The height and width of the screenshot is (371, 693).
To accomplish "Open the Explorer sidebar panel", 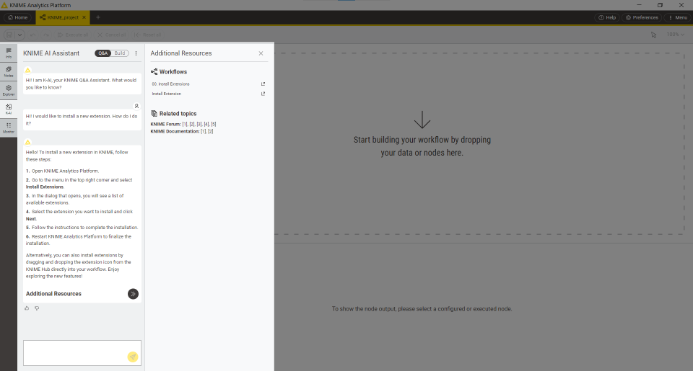I will click(x=9, y=90).
